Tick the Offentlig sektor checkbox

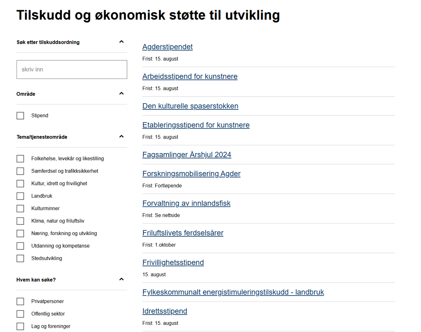coord(20,314)
